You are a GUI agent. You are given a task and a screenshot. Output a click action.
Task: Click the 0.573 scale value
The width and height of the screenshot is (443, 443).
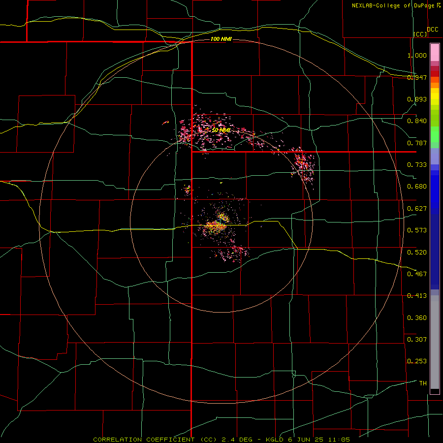pyautogui.click(x=417, y=230)
